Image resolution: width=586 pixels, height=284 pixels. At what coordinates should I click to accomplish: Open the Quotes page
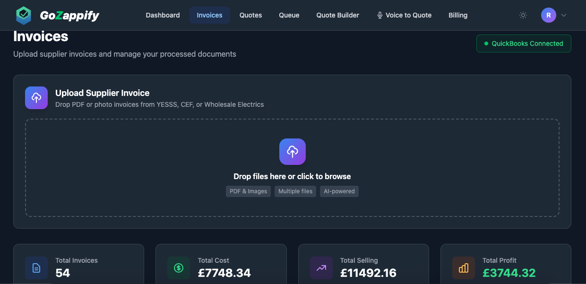pos(250,15)
